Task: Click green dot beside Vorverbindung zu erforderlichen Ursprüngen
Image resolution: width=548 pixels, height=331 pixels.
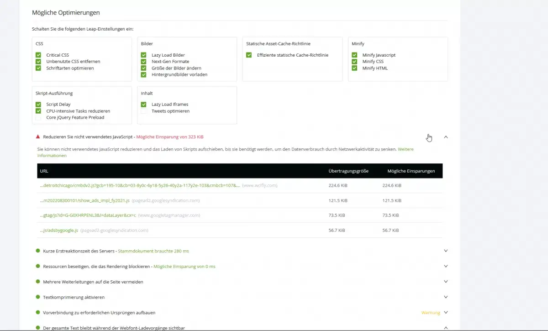Action: pos(38,313)
